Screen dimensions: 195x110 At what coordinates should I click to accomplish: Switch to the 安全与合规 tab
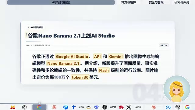(156, 2)
